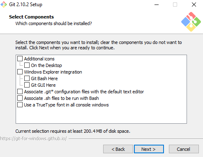The height and width of the screenshot is (157, 203).
Task: Enable Windows Explorer integration
Action: [20, 72]
